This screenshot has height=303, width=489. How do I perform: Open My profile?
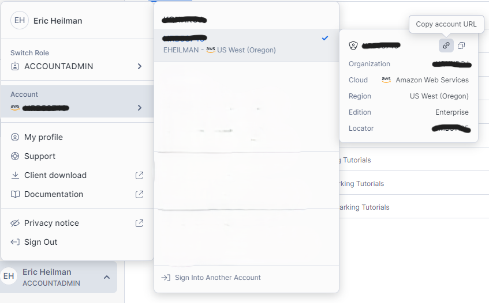43,137
